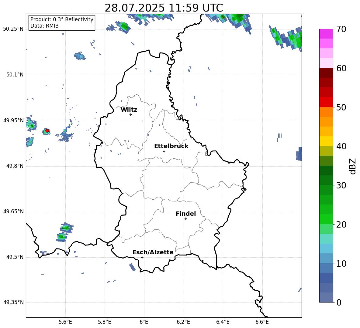This screenshot has height=328, width=360.
Task: Click the 70 tick label on the colorbar
Action: point(341,29)
